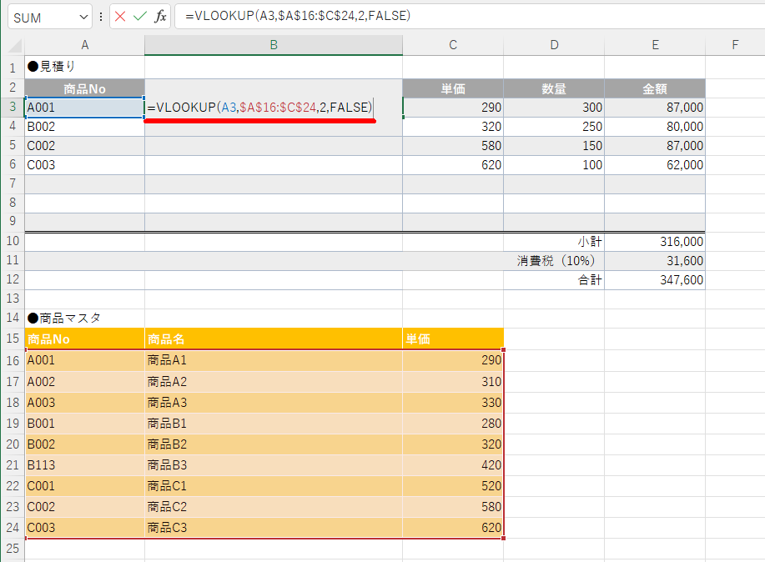Click the 消費税（10%）label cell
The width and height of the screenshot is (765, 562).
pos(553,260)
